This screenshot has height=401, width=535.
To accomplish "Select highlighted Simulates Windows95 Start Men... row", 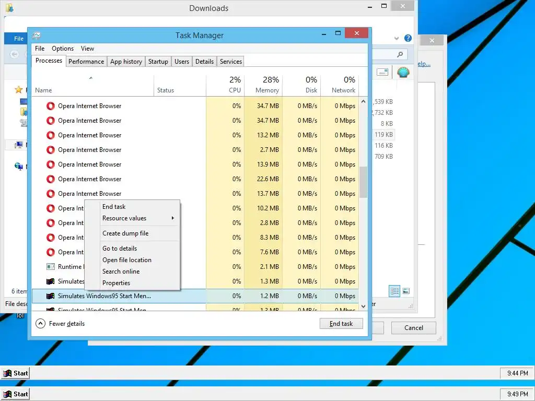I will click(x=195, y=296).
